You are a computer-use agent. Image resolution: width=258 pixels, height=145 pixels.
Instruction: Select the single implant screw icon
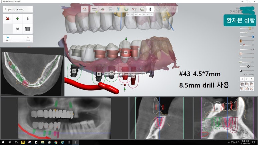tap(27, 19)
